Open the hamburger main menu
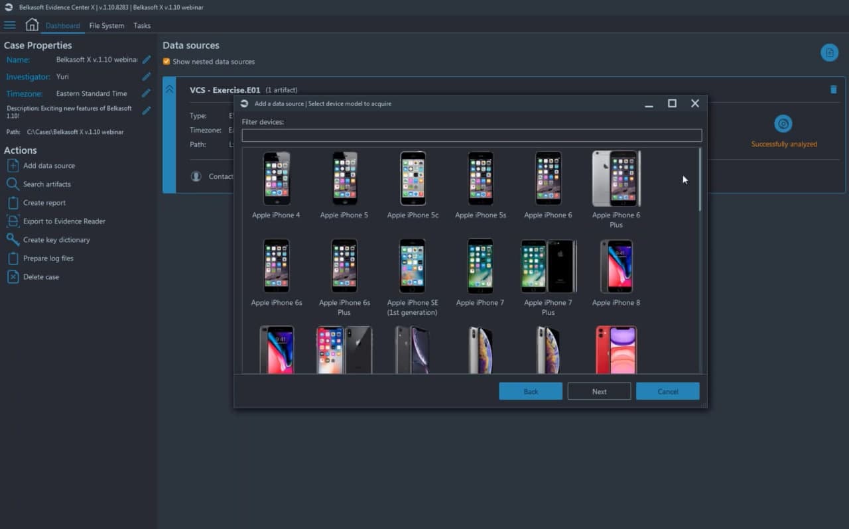 click(x=10, y=25)
